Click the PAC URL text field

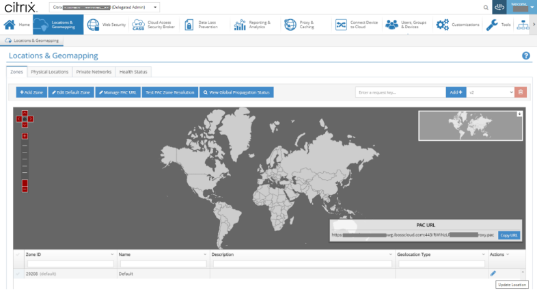(413, 235)
